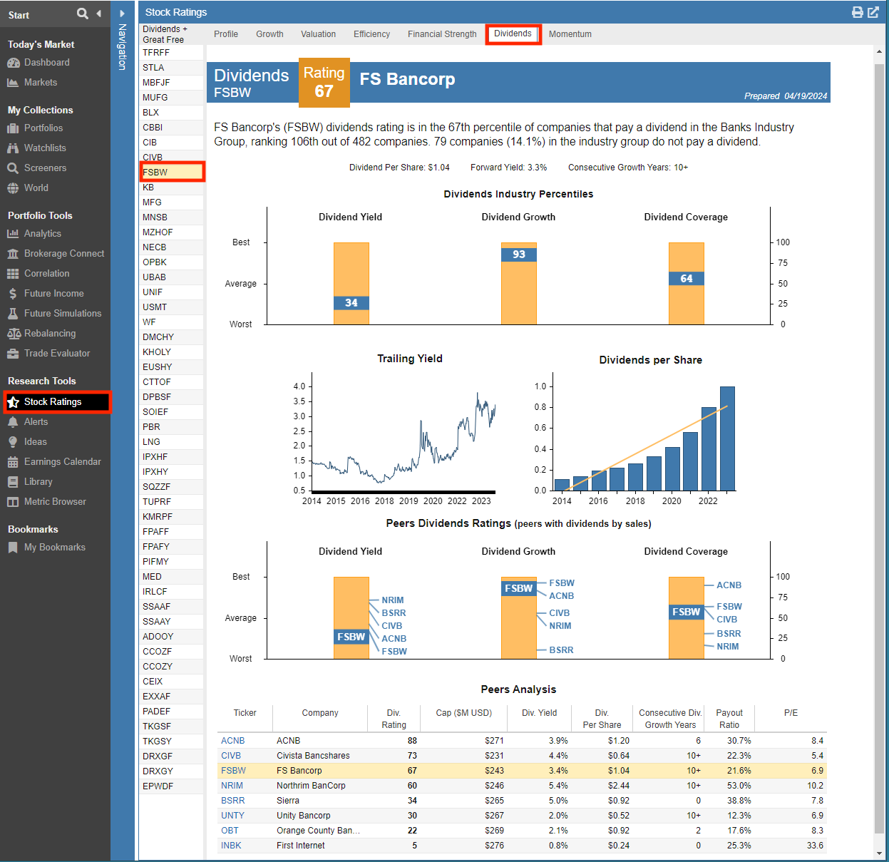Open the Earnings Calendar icon
Screen dimensions: 889x862
click(x=13, y=462)
